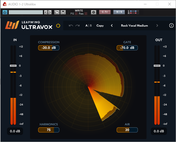Go to next host preset arrow
Image resolution: width=176 pixels, height=142 pixels.
tap(50, 12)
